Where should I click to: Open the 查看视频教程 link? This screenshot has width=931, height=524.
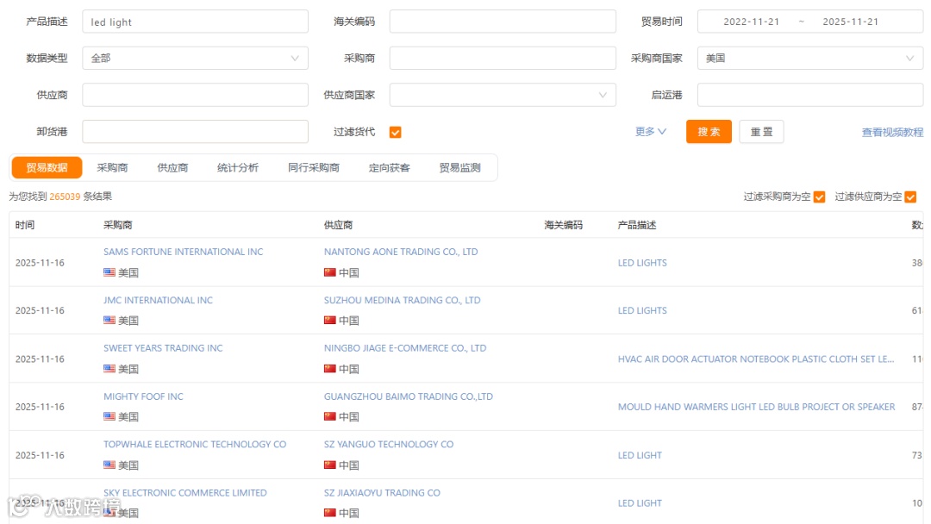click(x=892, y=133)
